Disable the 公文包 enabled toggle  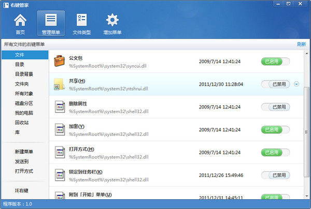[x=275, y=61]
